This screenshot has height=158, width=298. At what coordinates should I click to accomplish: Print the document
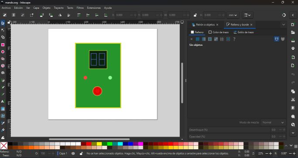[x=293, y=48]
